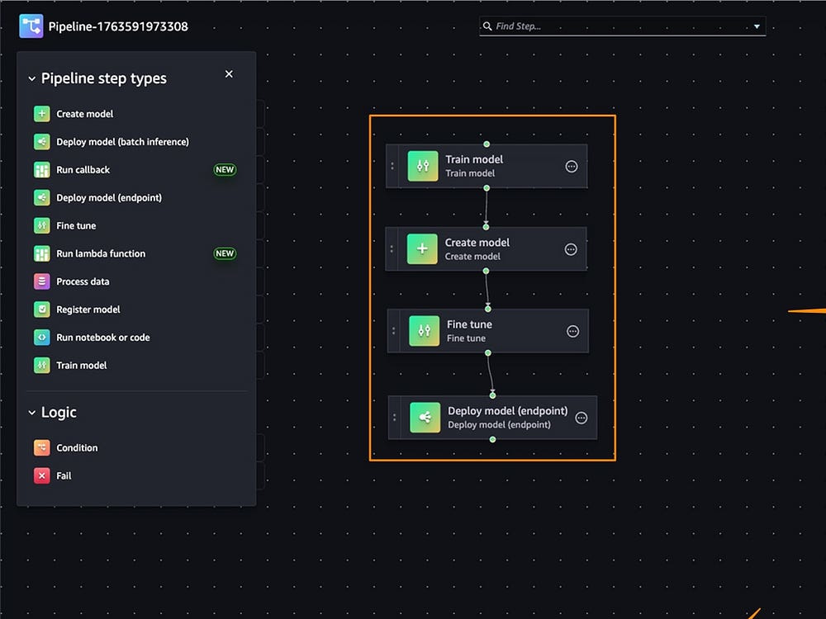This screenshot has height=619, width=826.
Task: Open the Fine tune node options menu
Action: (x=572, y=331)
